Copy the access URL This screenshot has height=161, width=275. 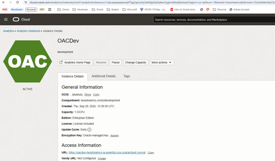151,153
